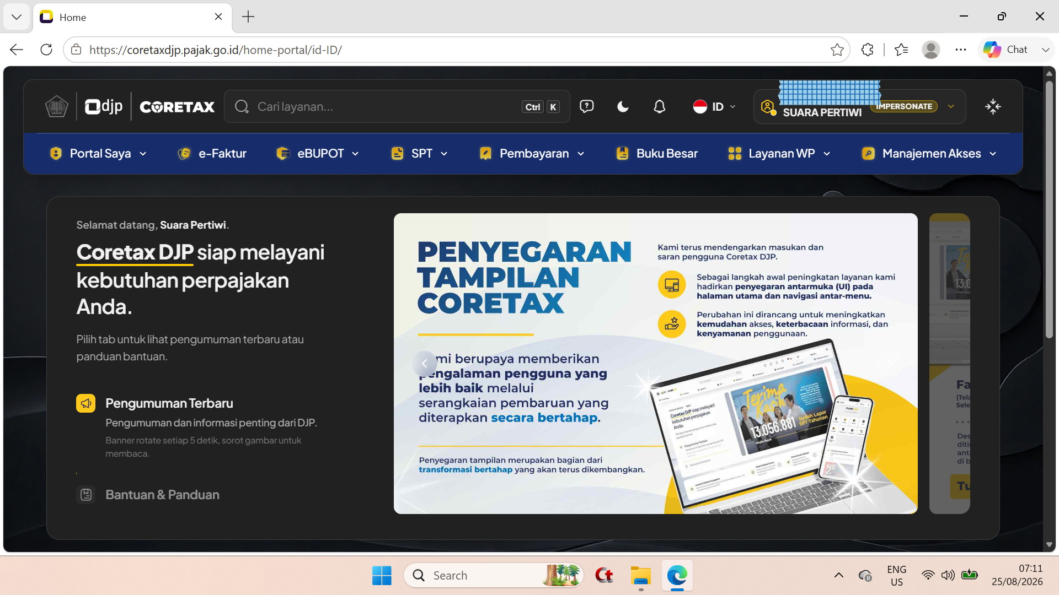Expand the Suara Pertiwi account dropdown
1059x595 pixels.
(x=951, y=106)
